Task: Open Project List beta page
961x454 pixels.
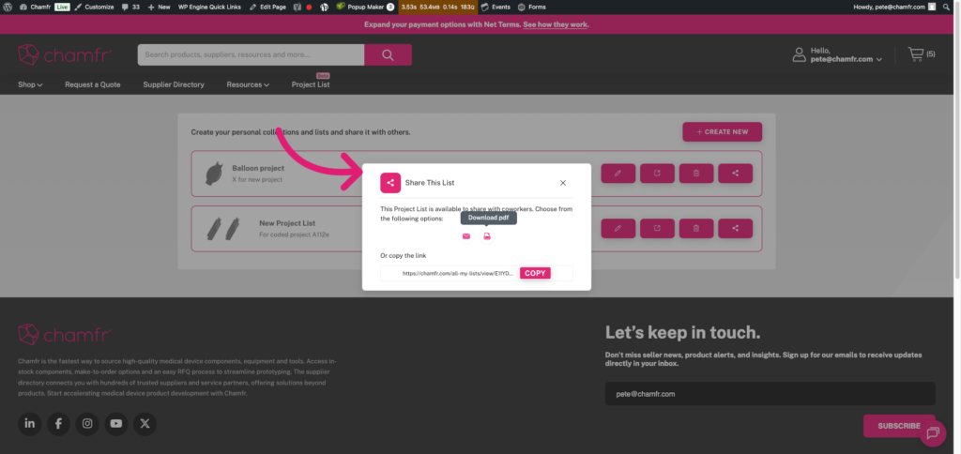Action: coord(311,84)
